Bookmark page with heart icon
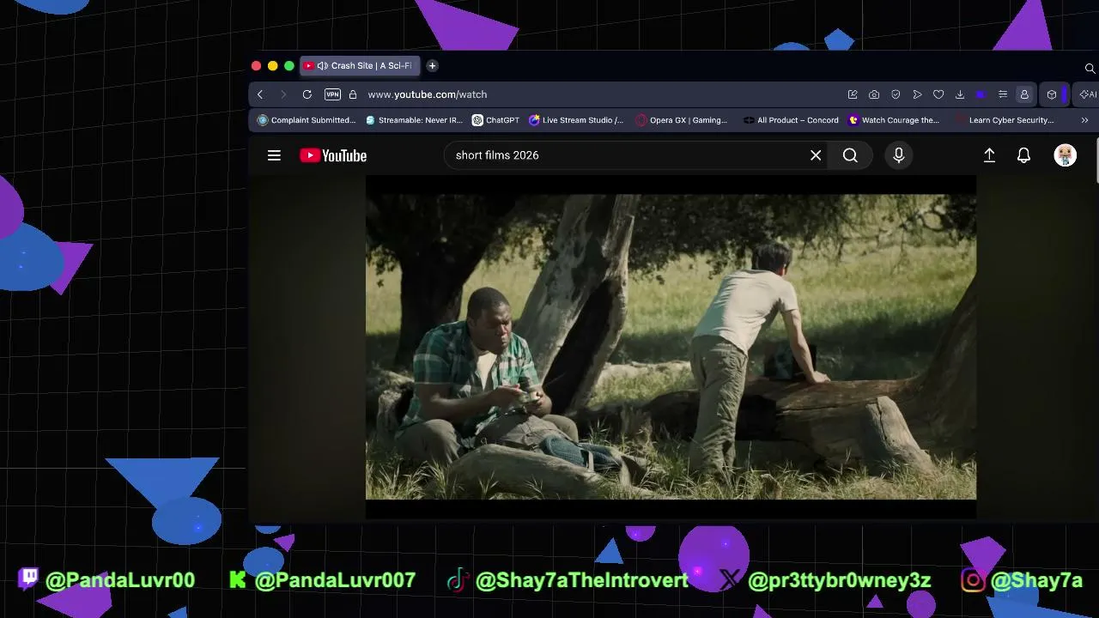 (x=938, y=94)
